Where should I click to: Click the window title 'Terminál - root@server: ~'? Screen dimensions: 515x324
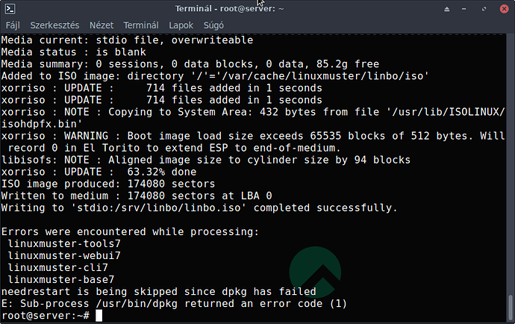[x=229, y=8]
